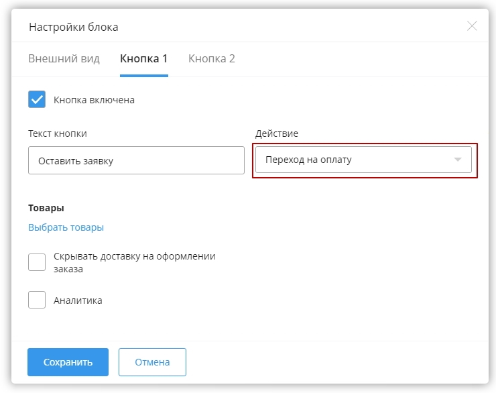The image size is (496, 393).
Task: Click the Оставить заявку text field
Action: 136,160
